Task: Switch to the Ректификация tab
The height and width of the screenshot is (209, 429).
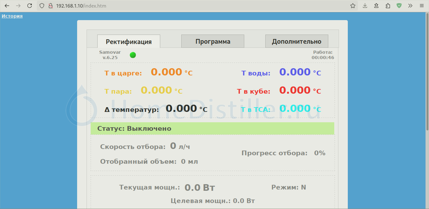Action: (x=128, y=41)
